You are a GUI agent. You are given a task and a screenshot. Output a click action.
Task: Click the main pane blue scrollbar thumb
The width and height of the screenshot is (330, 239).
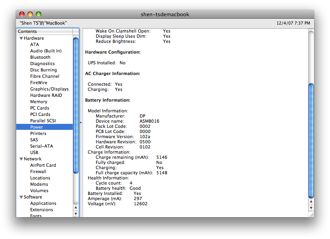tap(311, 141)
